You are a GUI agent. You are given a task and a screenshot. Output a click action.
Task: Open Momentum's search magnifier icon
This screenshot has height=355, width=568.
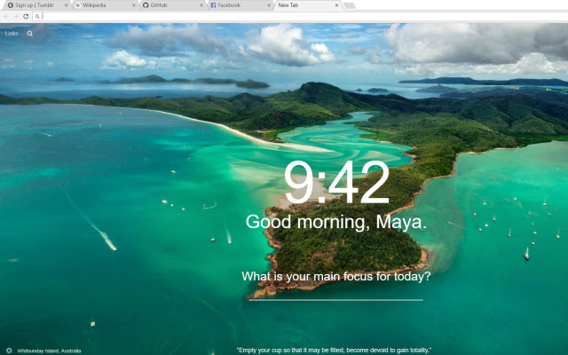click(x=29, y=34)
